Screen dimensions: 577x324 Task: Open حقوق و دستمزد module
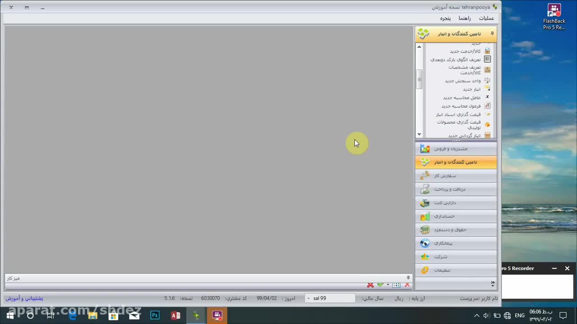click(x=456, y=229)
